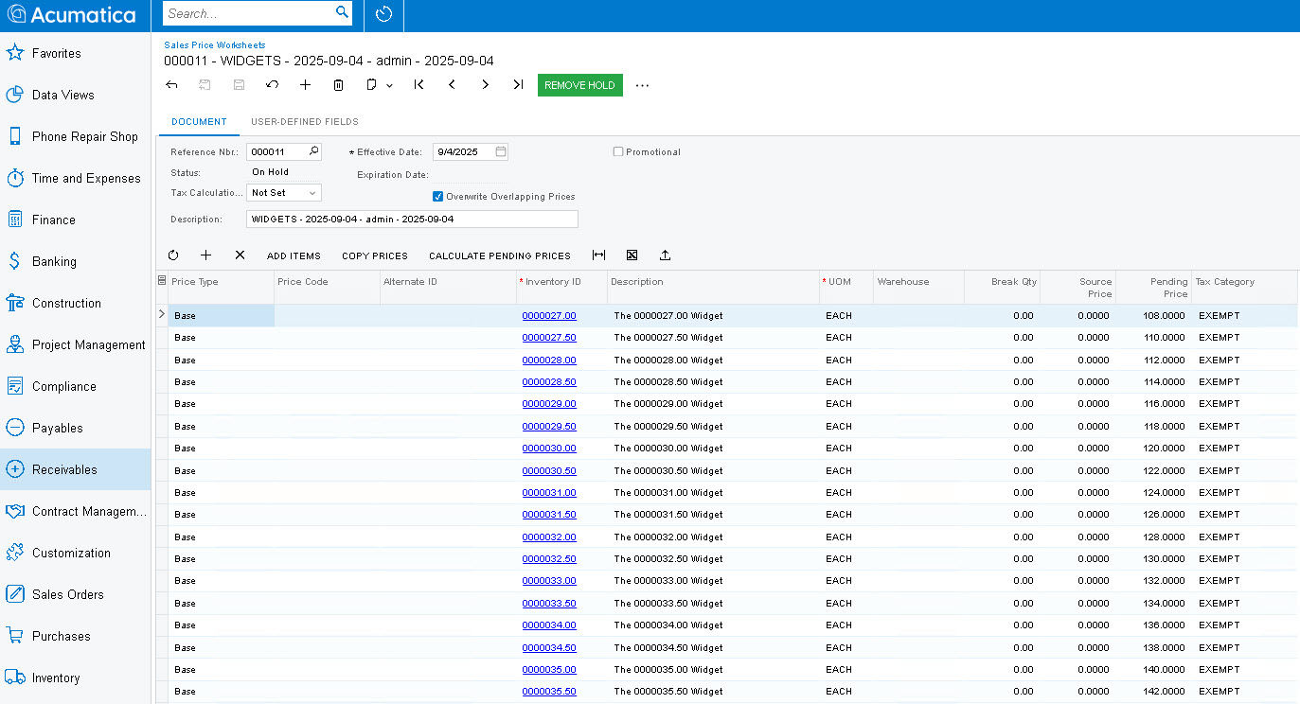Click the Save disk icon in the toolbar
The width and height of the screenshot is (1300, 704).
click(x=239, y=85)
